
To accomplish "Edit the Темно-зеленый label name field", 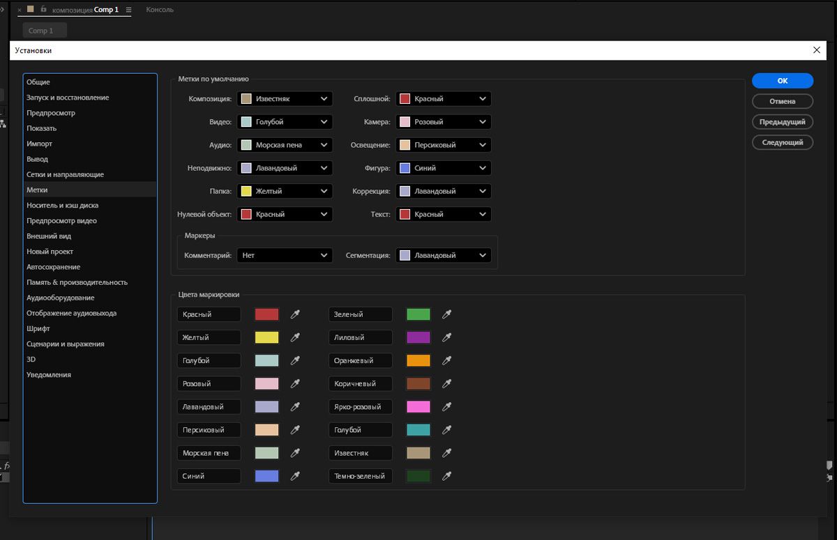I will pos(361,476).
